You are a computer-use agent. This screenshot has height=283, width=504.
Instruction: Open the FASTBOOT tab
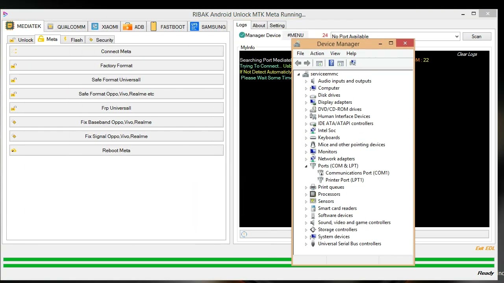coord(167,27)
